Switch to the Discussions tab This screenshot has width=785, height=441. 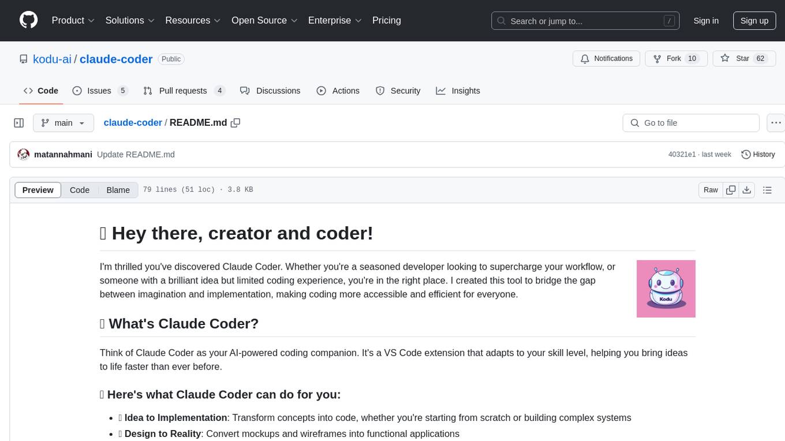[x=270, y=91]
